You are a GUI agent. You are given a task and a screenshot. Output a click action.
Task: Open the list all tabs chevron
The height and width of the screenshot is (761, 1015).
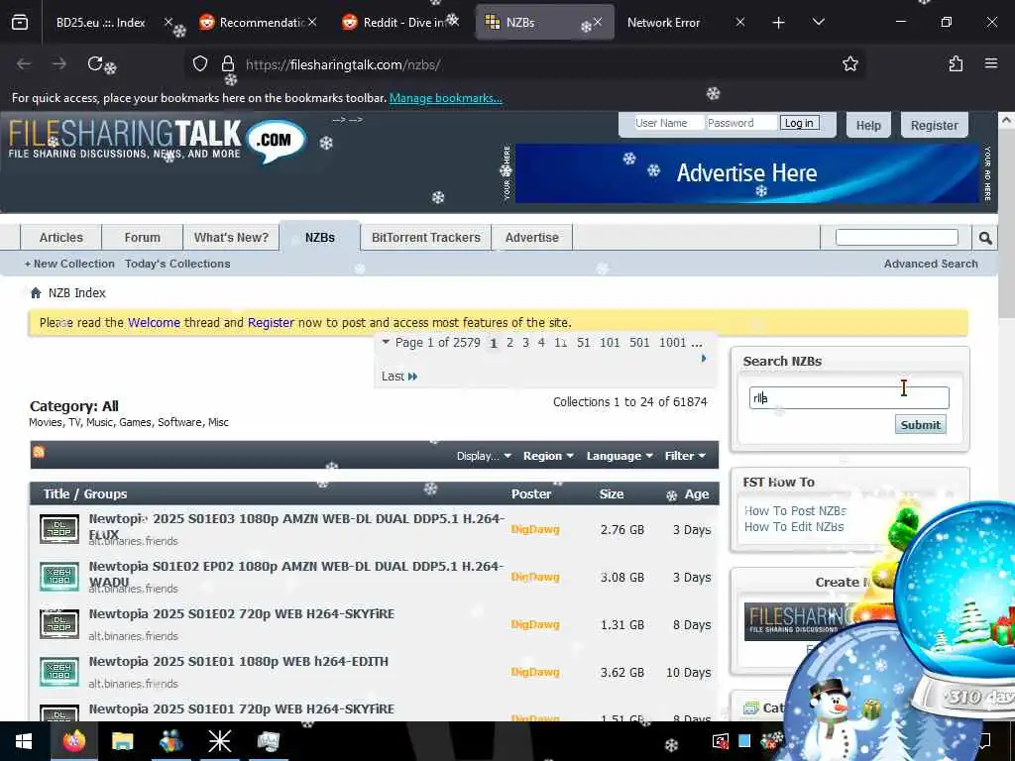click(818, 22)
